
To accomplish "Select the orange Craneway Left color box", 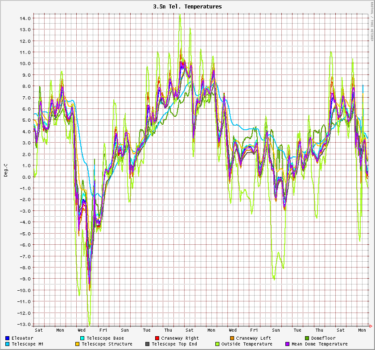I will (x=232, y=338).
